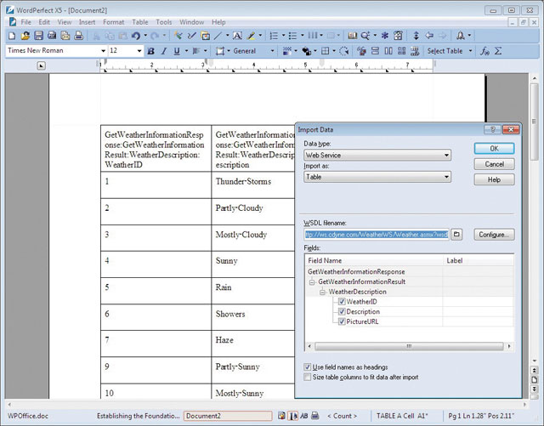Click the QuickSum sigma icon
Viewport: 544px width, 426px height.
click(498, 51)
